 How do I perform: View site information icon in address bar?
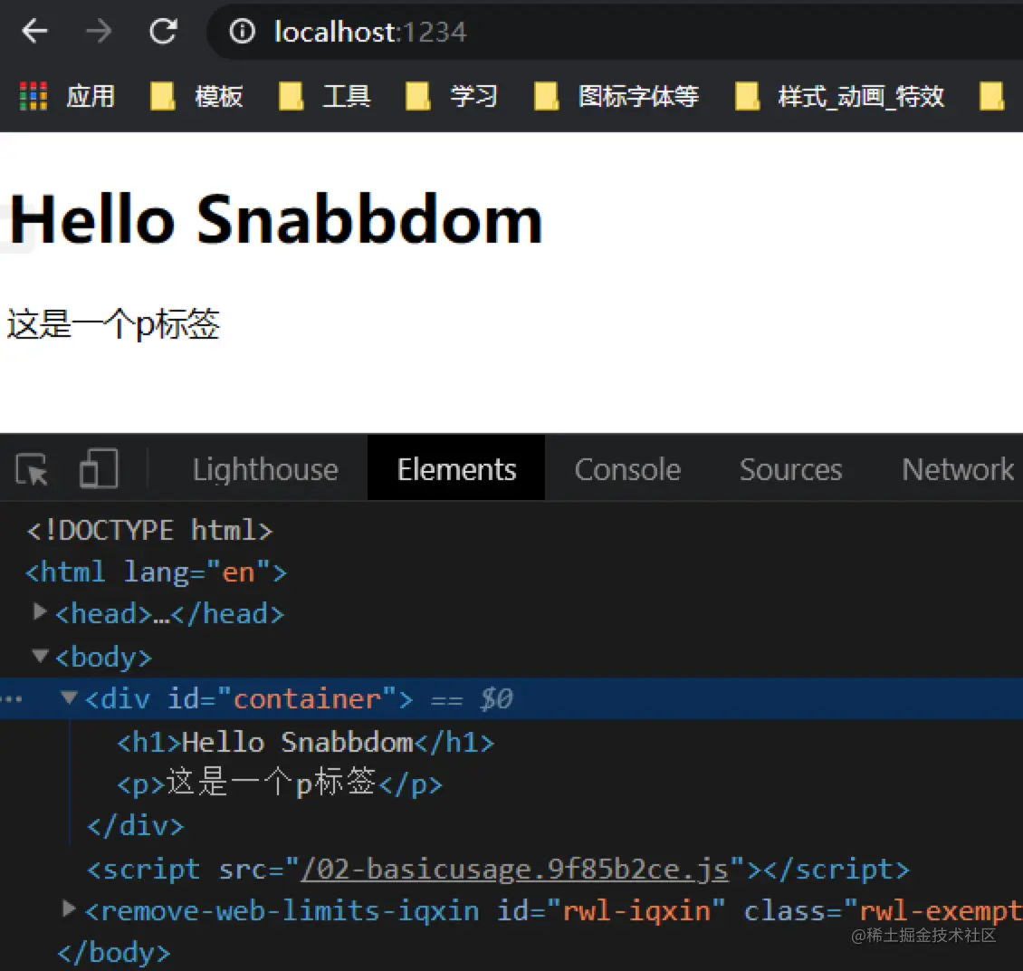click(242, 31)
